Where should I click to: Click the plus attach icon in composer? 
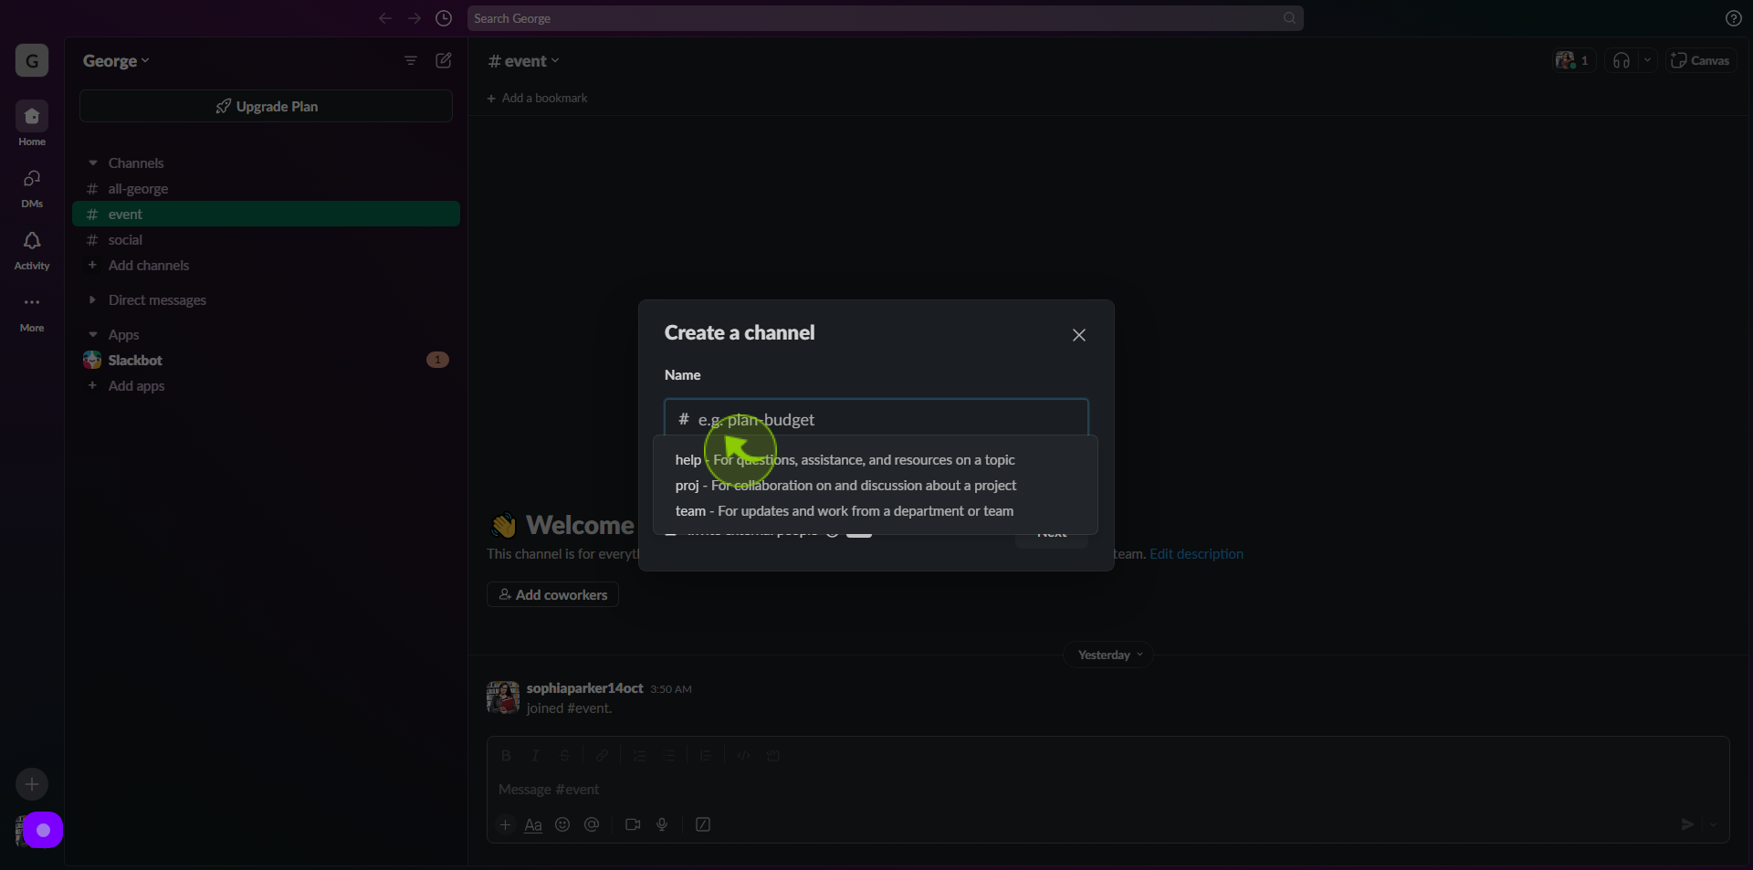point(505,824)
